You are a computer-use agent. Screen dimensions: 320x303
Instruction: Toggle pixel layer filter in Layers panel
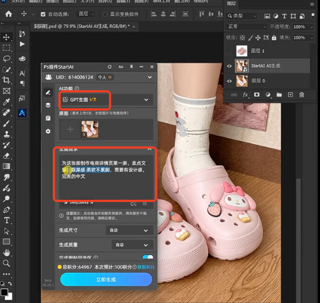[x=267, y=16]
